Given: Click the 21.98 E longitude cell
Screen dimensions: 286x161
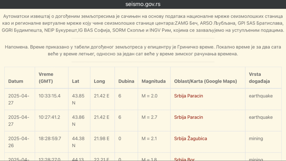Looking at the screenshot, I should pyautogui.click(x=101, y=139).
